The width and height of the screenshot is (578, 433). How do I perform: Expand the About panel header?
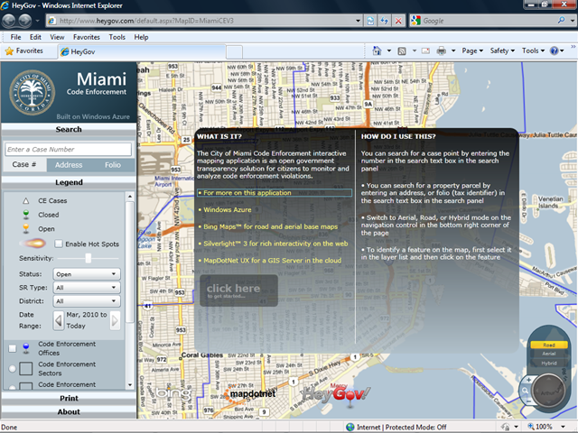click(69, 412)
